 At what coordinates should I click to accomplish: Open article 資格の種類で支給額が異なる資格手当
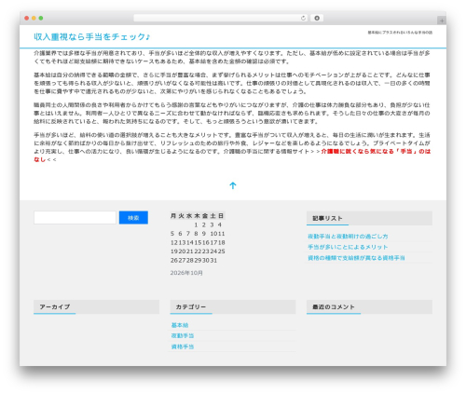(x=356, y=258)
